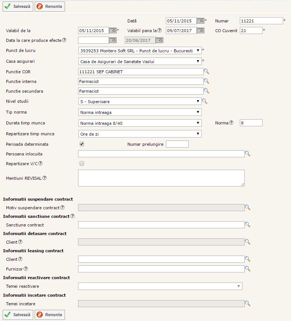Open lookup for Persoana inlocuita

pyautogui.click(x=247, y=154)
